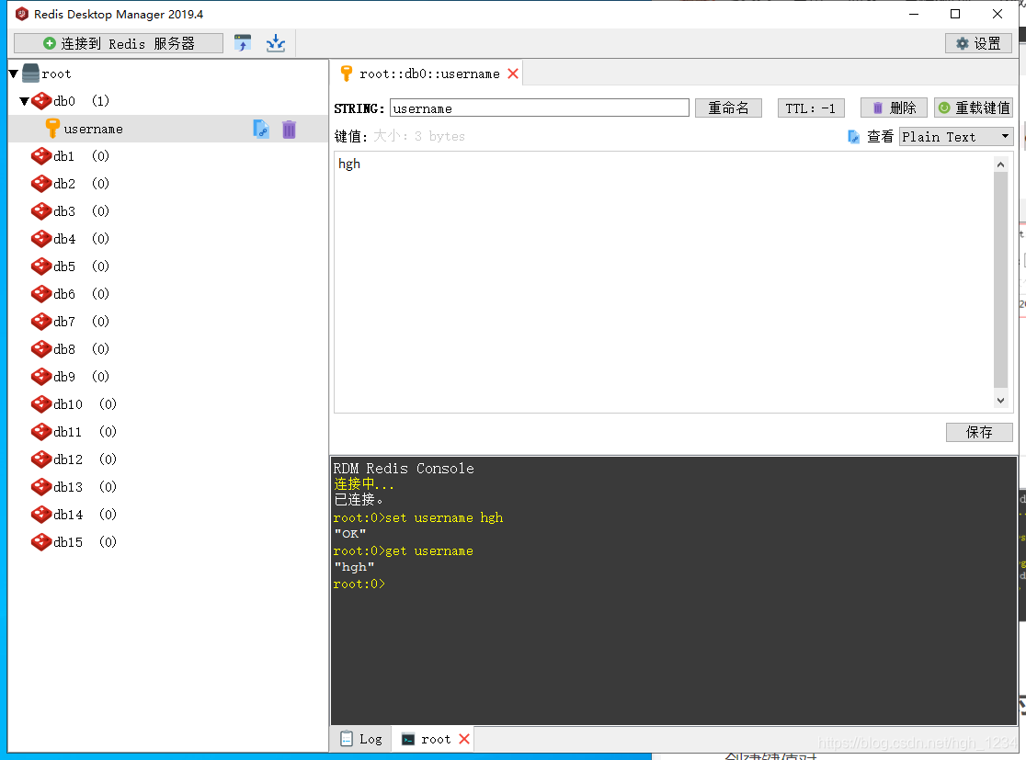The width and height of the screenshot is (1026, 760).
Task: Click the db7 database icon
Action: point(41,321)
